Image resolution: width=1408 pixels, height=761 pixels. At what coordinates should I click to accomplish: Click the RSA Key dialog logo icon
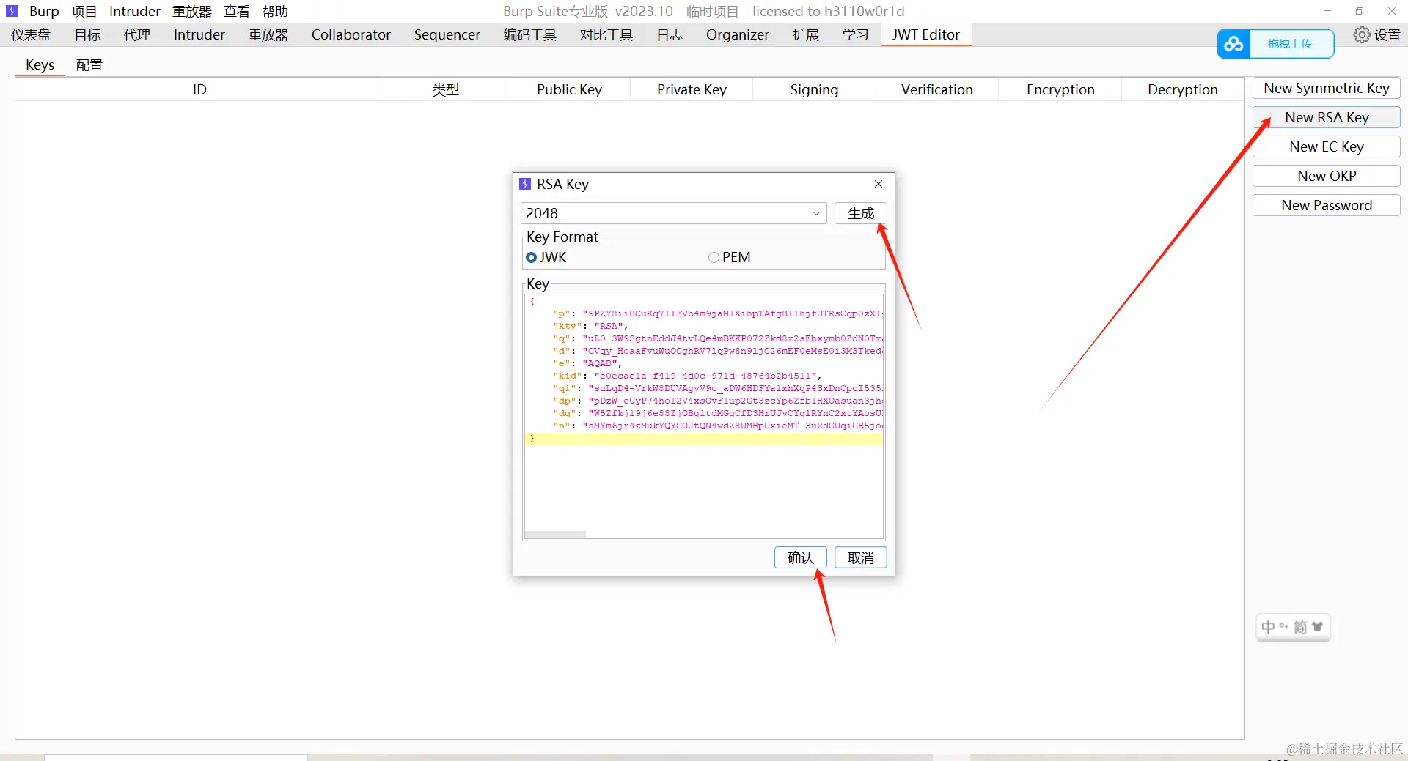(x=525, y=184)
